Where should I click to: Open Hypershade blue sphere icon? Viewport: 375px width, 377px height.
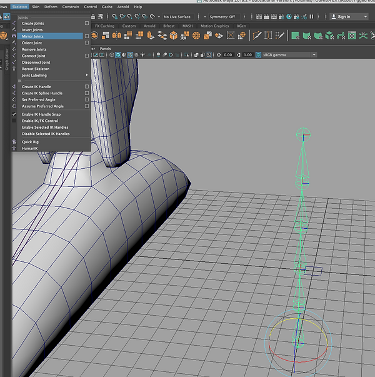click(289, 17)
